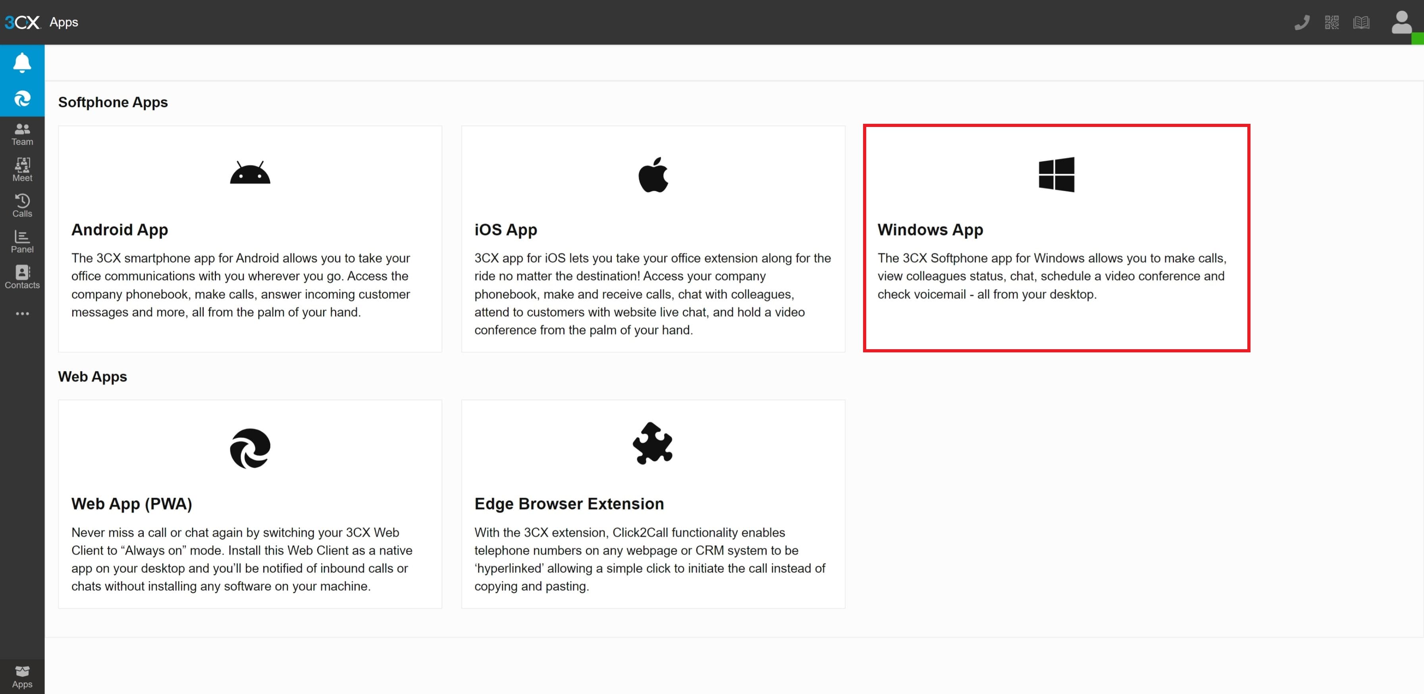This screenshot has height=694, width=1424.
Task: Select the Android App card
Action: [250, 238]
